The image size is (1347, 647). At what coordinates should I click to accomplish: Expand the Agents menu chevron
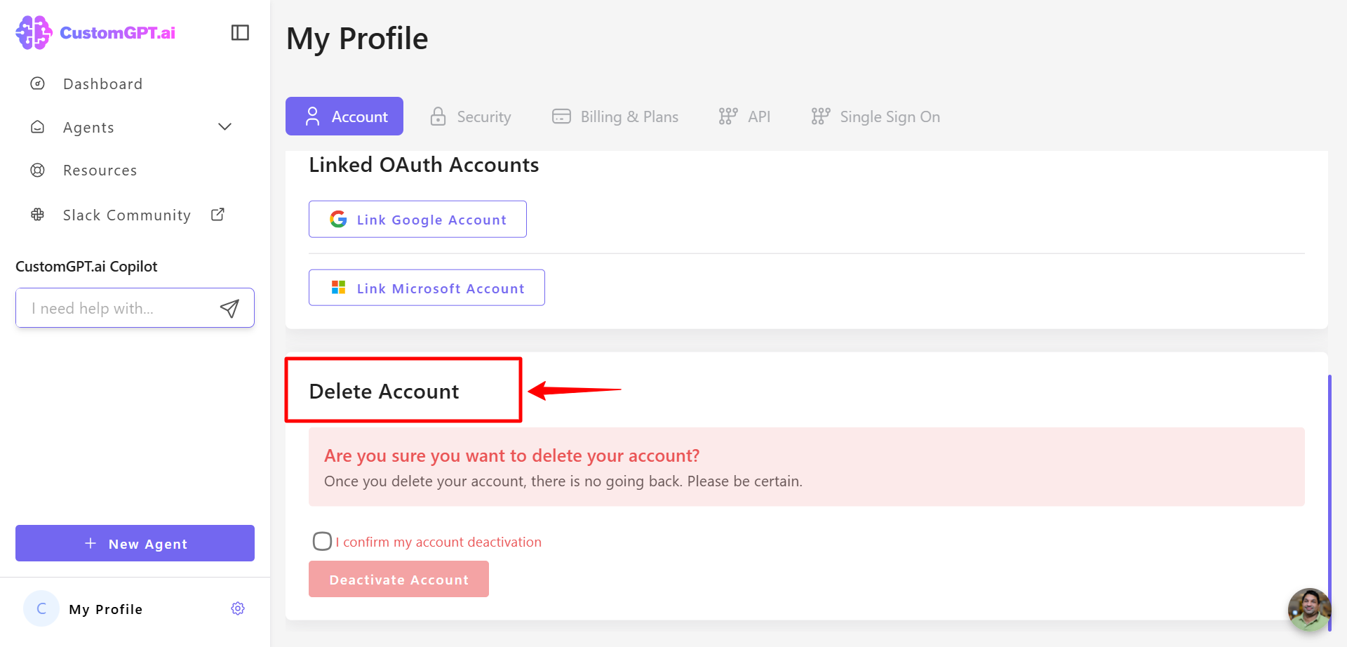tap(224, 127)
